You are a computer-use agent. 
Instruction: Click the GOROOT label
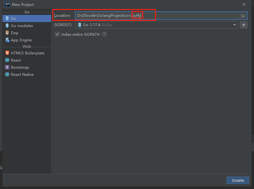click(63, 25)
